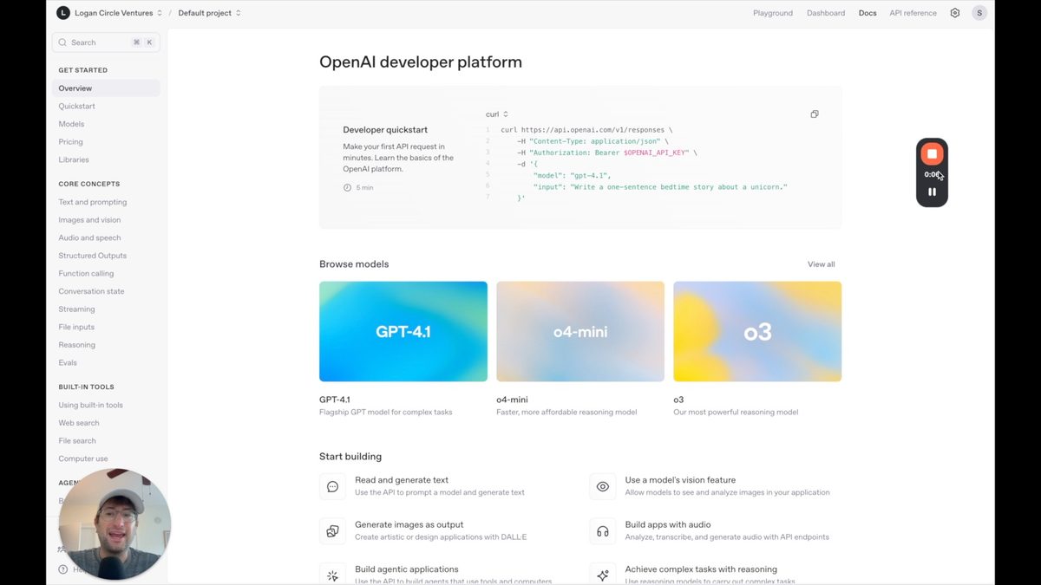The height and width of the screenshot is (585, 1041).
Task: Click the o4-mini title under the card
Action: click(512, 400)
